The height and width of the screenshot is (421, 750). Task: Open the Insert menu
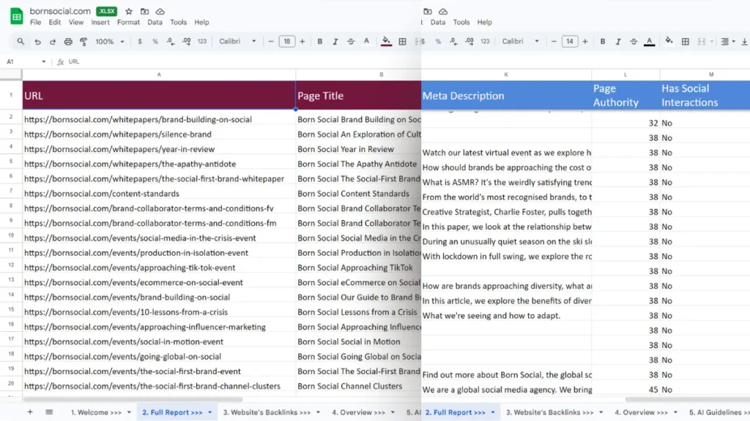[100, 23]
